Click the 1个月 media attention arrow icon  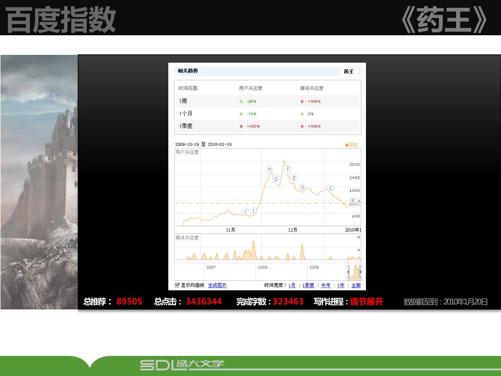coord(302,114)
